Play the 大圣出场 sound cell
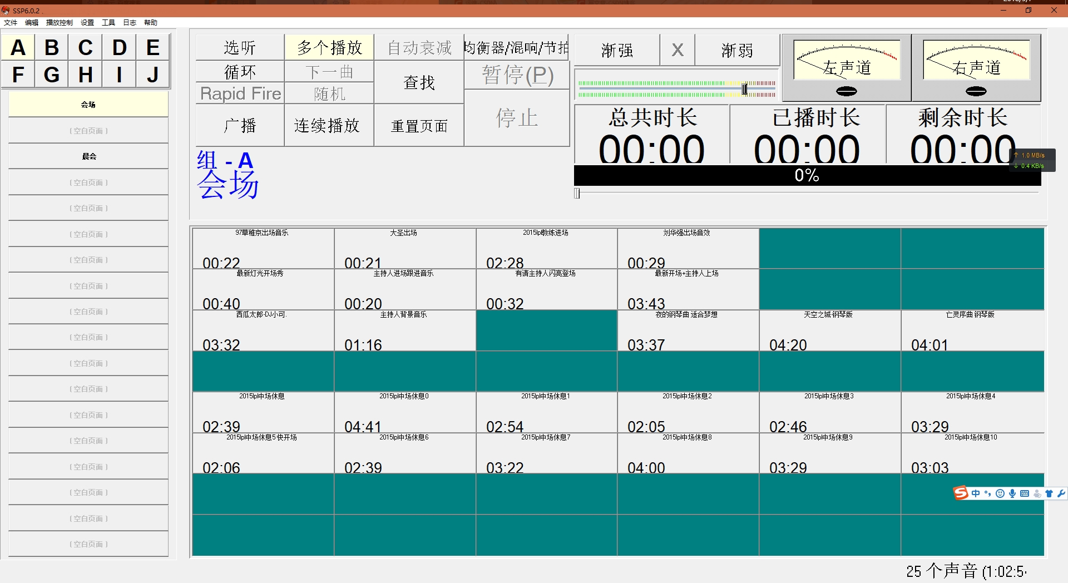The image size is (1068, 583). pyautogui.click(x=405, y=249)
